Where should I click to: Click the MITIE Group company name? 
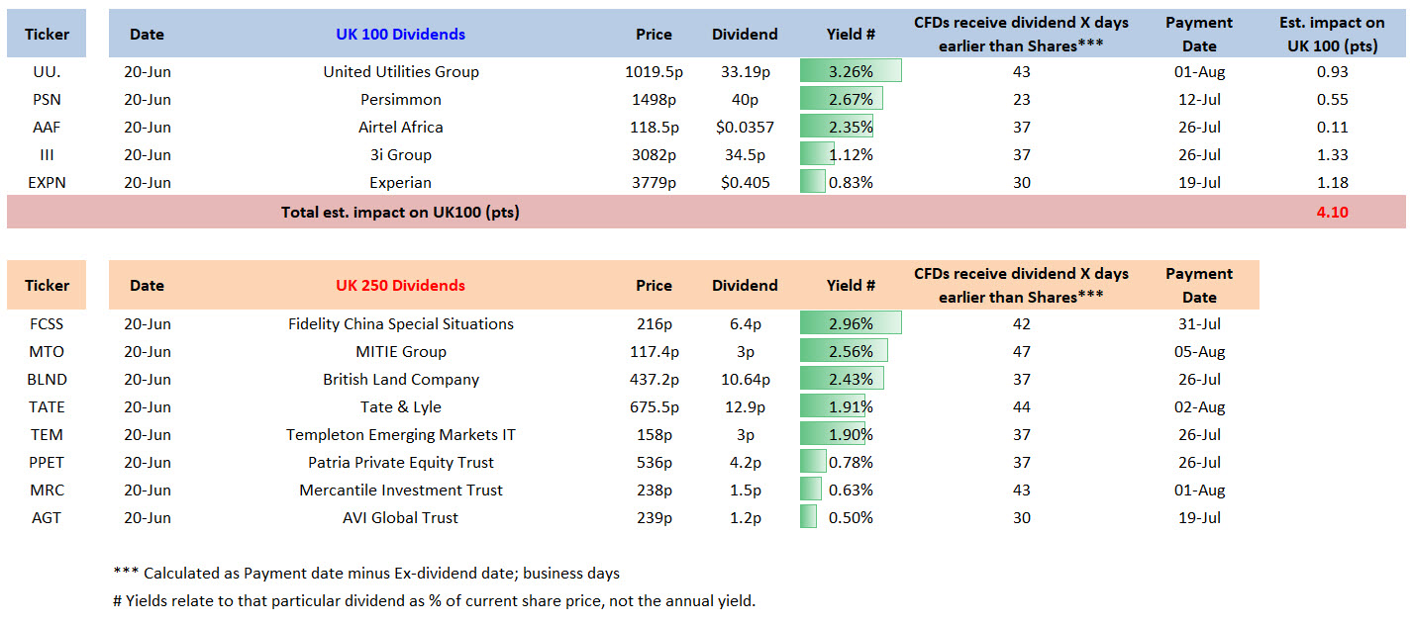[x=401, y=352]
